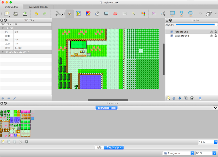The image size is (218, 157).
Task: Click the move layer up arrow
Action: click(x=174, y=98)
